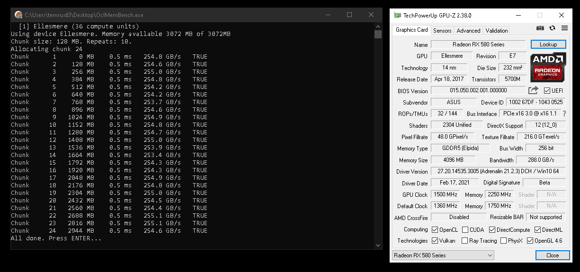Click the Default Clock field 1360 MHz
Image resolution: width=580 pixels, height=272 pixels.
(445, 206)
